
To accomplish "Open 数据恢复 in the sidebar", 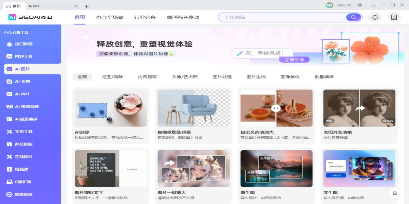I will pyautogui.click(x=24, y=194).
